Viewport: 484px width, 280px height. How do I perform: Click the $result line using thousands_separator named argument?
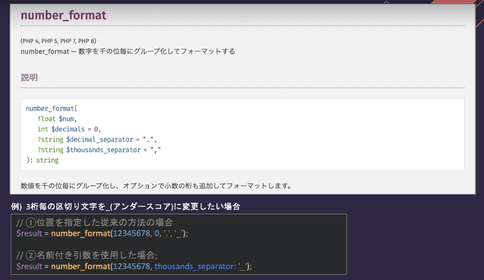[x=134, y=266]
